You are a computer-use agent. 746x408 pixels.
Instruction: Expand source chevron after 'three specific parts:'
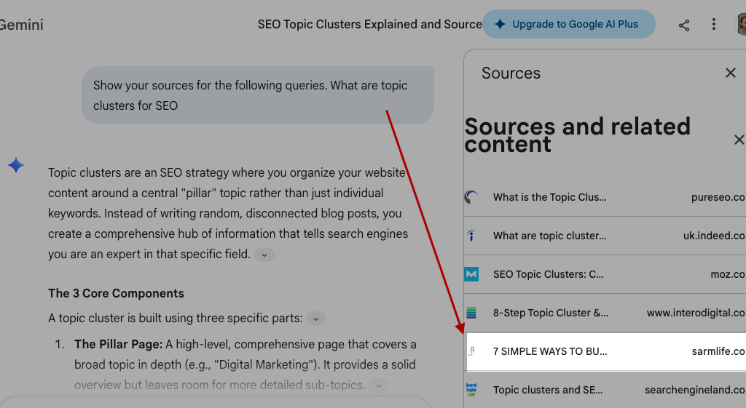tap(316, 319)
